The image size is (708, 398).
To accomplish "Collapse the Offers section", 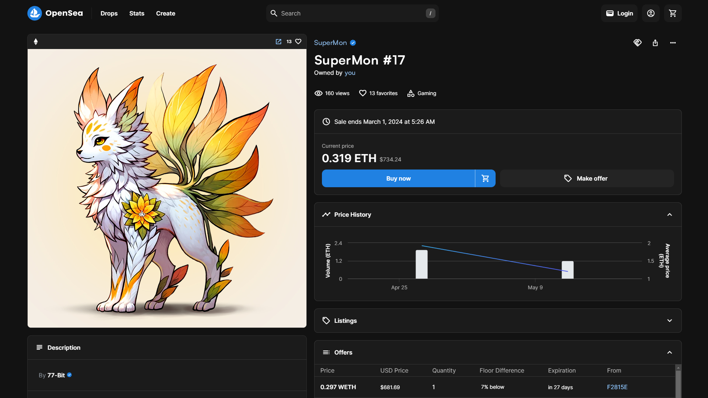I will [x=669, y=352].
